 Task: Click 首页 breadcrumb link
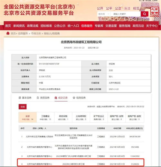[x=13, y=34]
